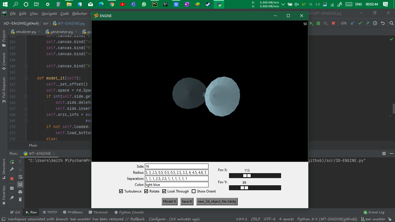
Task: Click Git commit green checkmark icon
Action: (x=360, y=23)
